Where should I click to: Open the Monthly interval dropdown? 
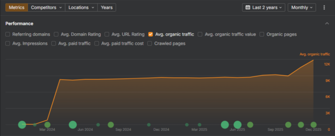pyautogui.click(x=302, y=7)
